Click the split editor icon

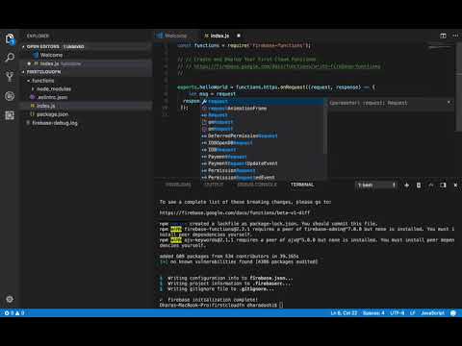(443, 36)
